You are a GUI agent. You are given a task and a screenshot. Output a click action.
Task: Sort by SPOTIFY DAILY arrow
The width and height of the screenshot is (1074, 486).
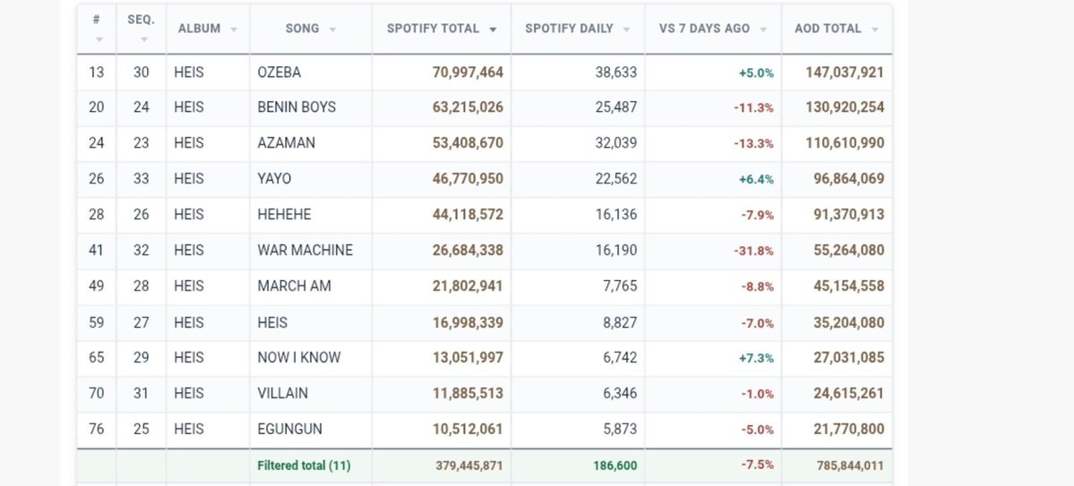[x=627, y=30]
